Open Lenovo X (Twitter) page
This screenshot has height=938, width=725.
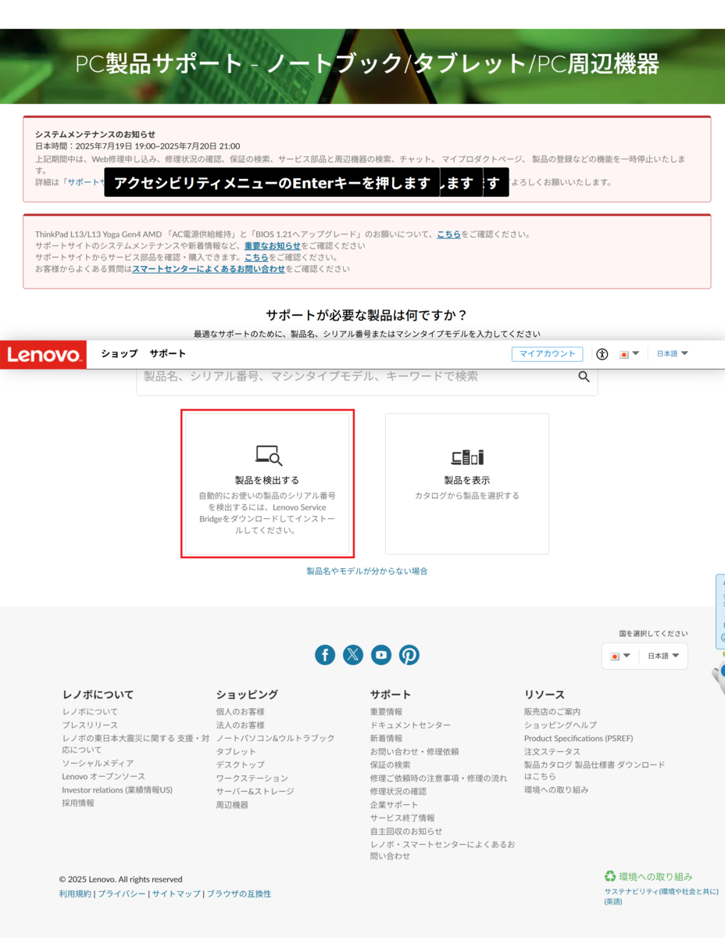coord(353,655)
